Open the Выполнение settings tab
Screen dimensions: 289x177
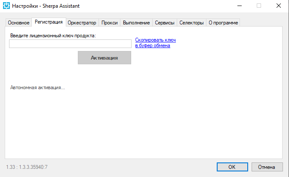[x=136, y=23]
